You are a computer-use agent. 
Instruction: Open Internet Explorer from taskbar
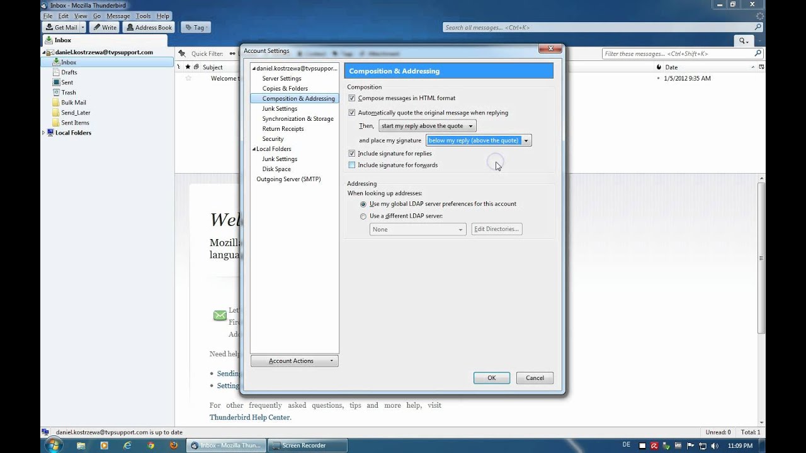click(x=128, y=445)
